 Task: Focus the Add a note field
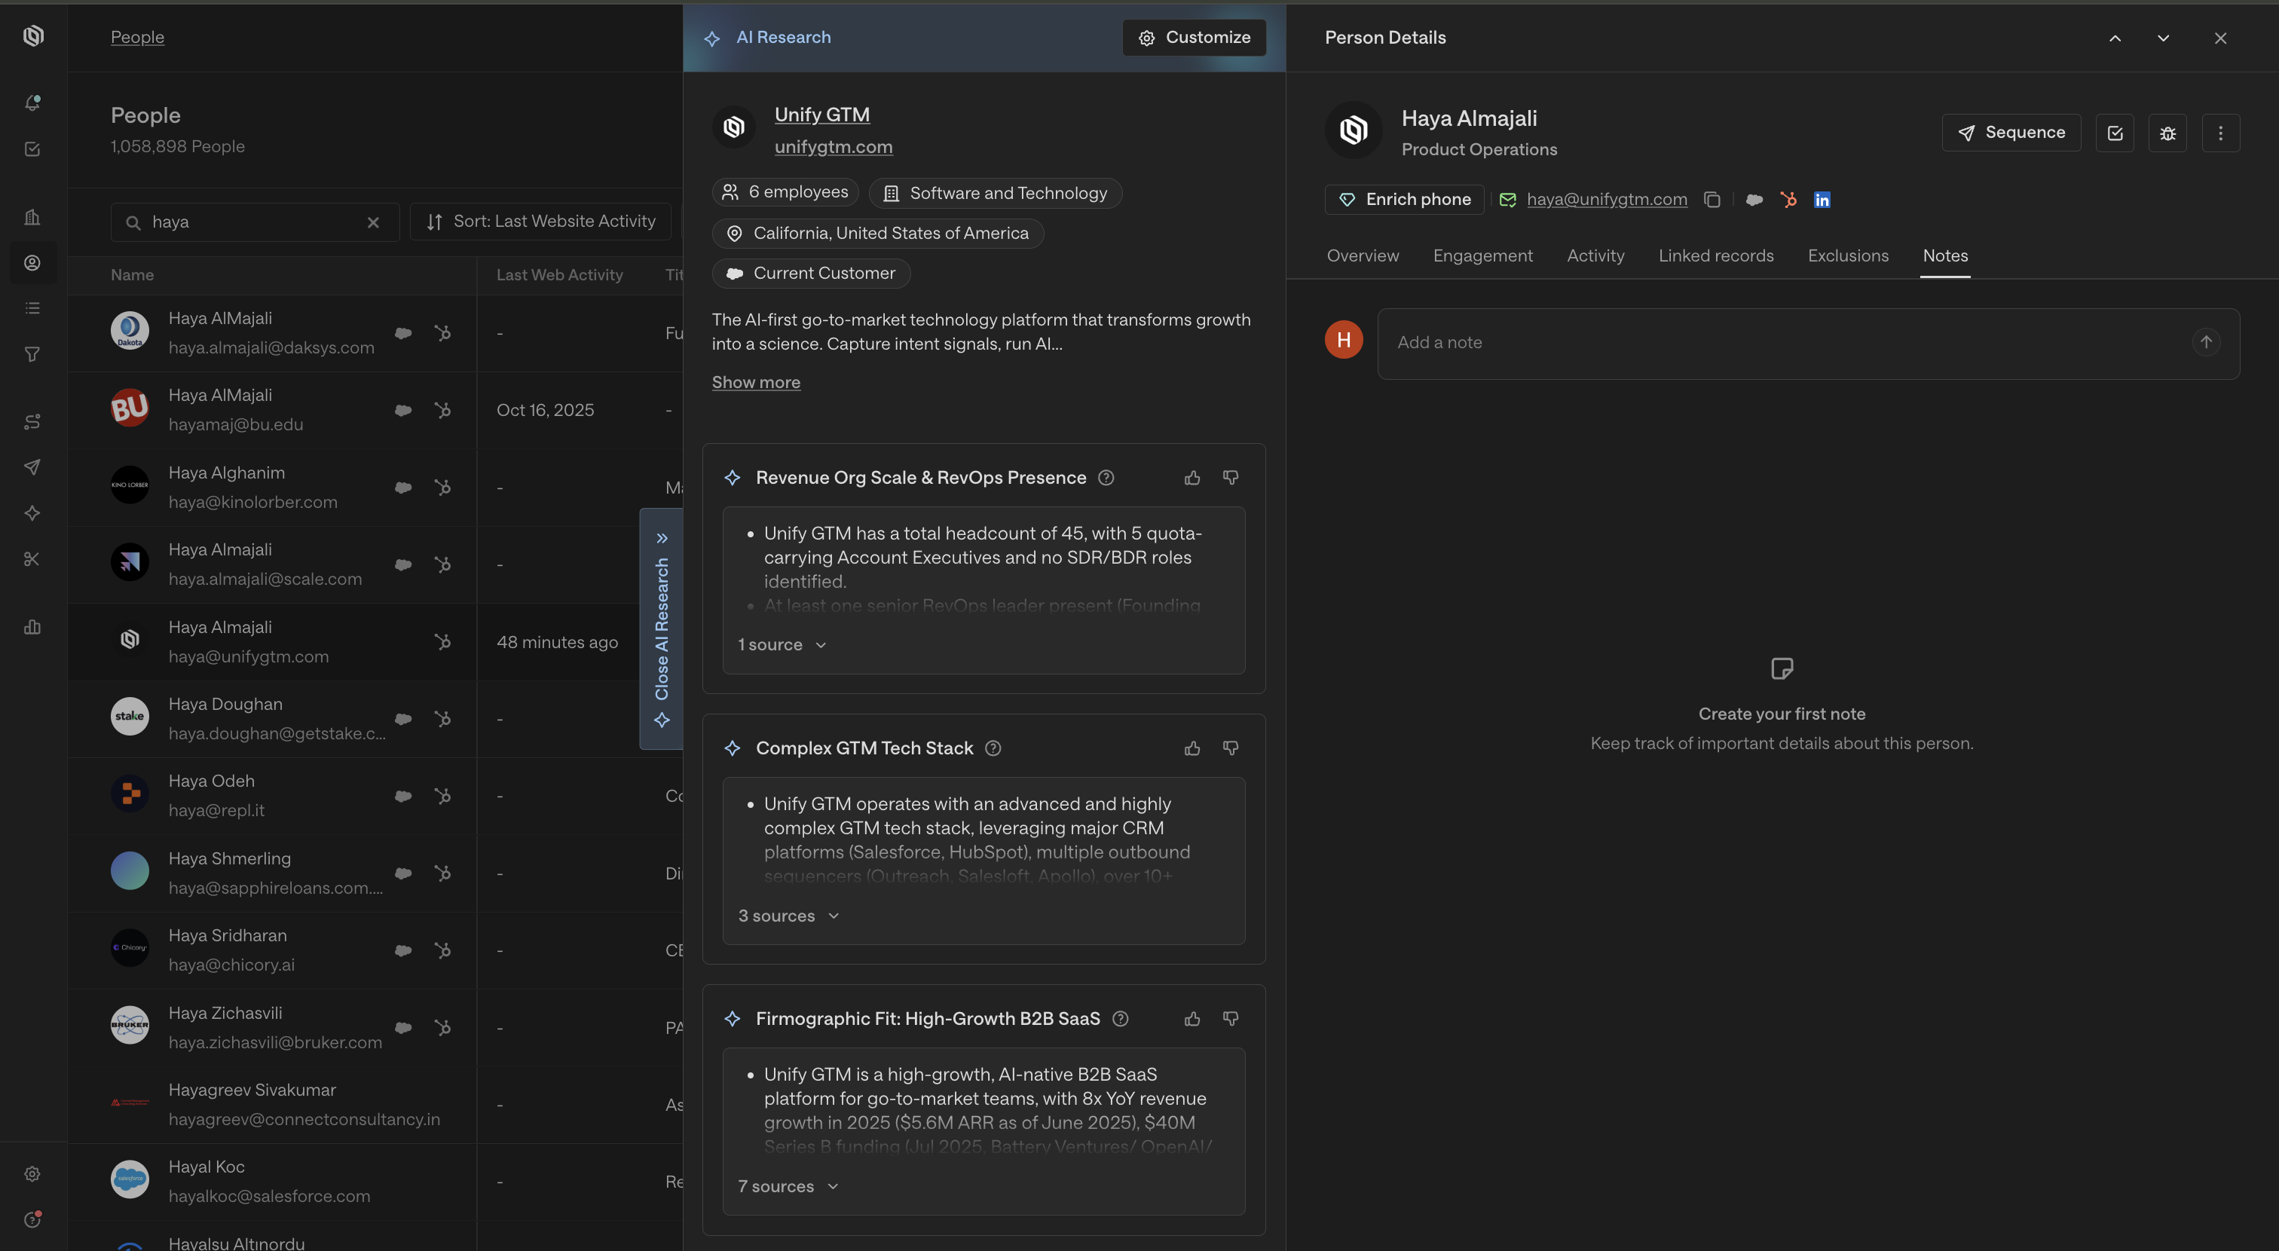click(x=1808, y=344)
